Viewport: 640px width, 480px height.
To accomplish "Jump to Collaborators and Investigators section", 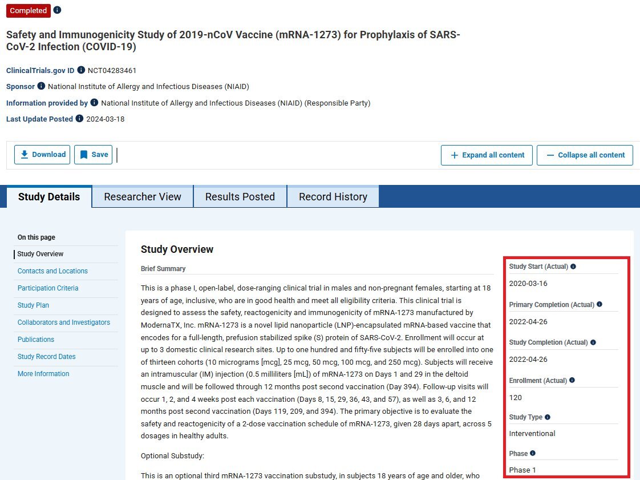I will pos(64,322).
